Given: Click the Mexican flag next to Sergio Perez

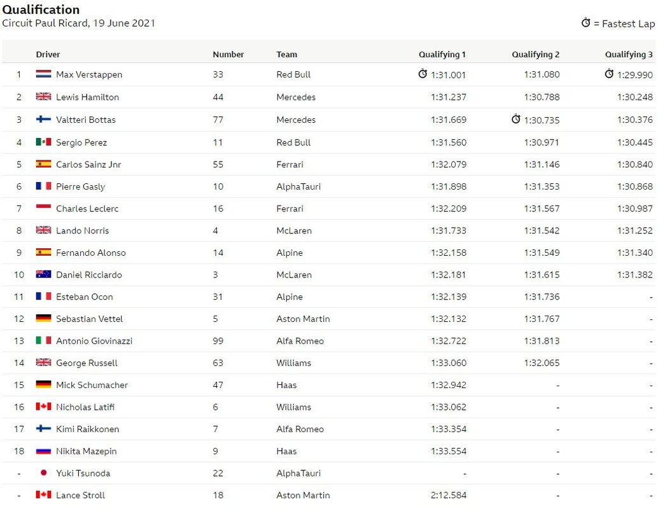Looking at the screenshot, I should coord(43,142).
